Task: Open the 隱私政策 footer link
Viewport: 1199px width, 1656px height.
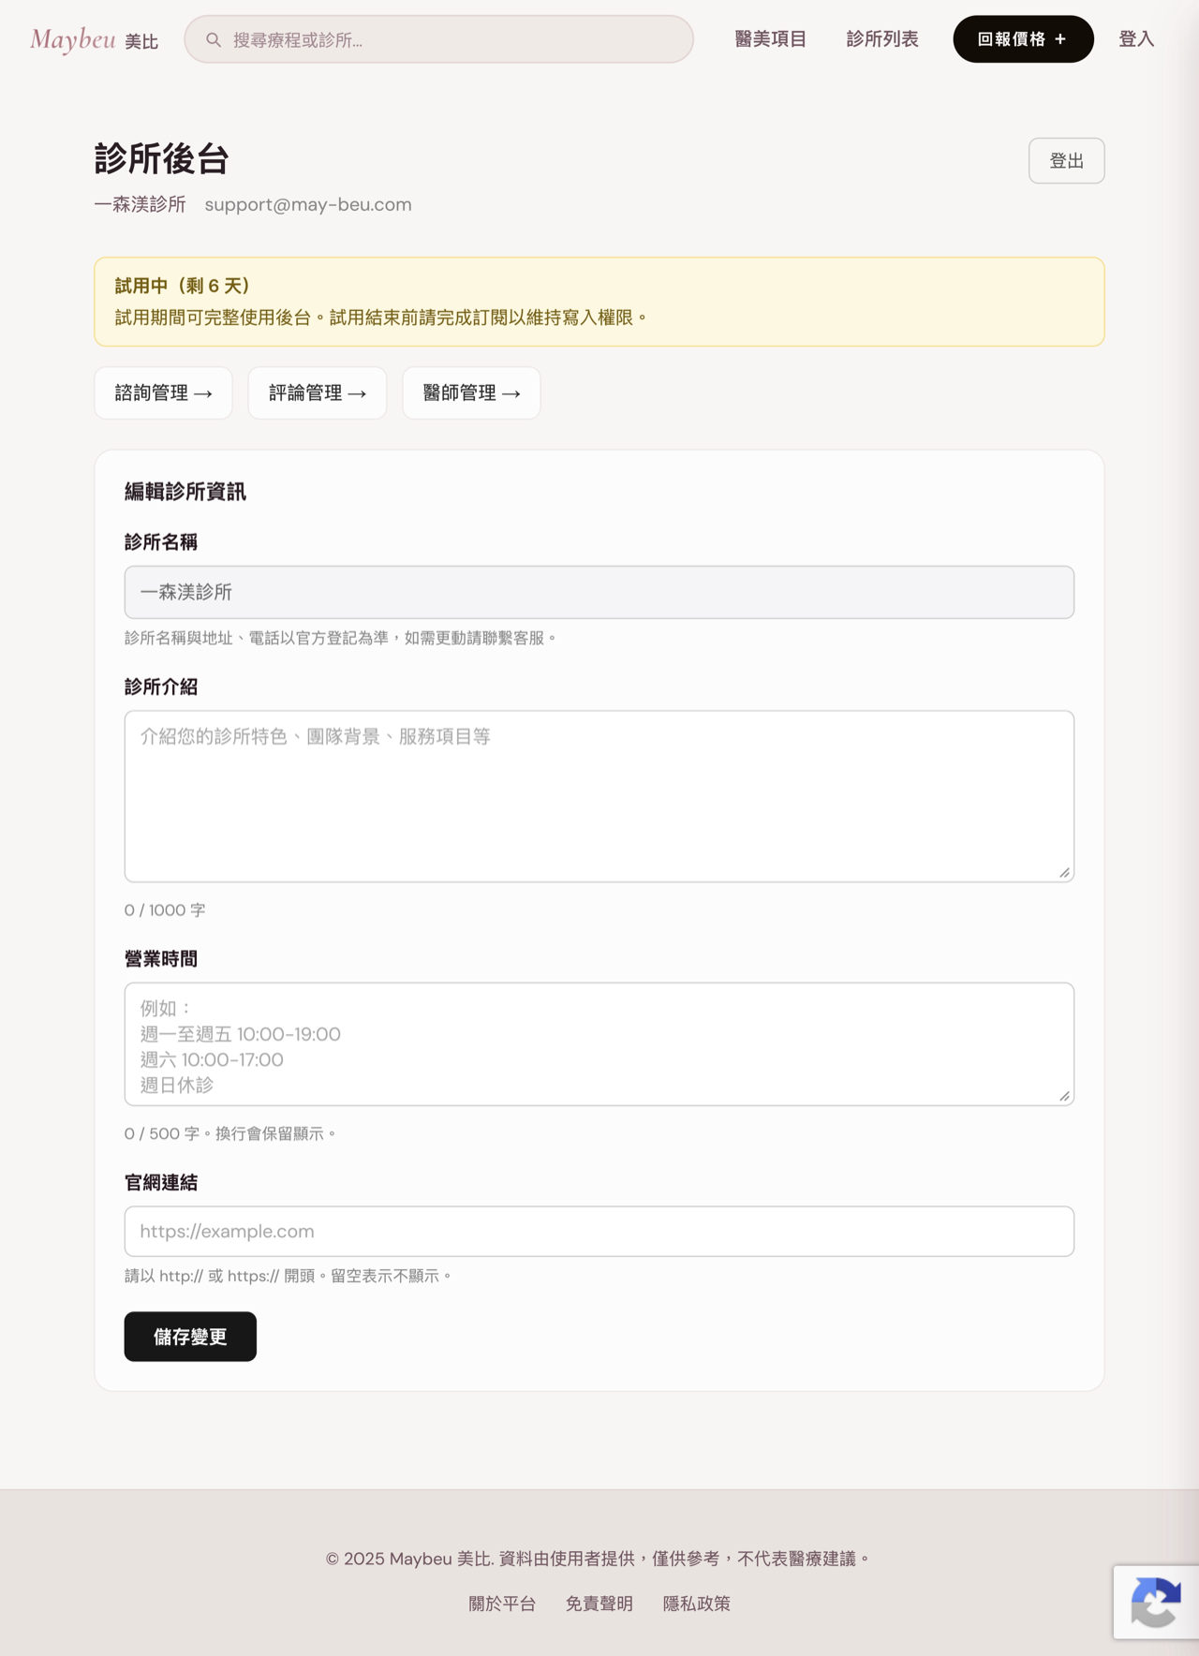Action: coord(696,1604)
